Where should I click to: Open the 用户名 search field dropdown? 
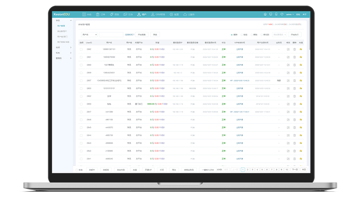click(89, 35)
